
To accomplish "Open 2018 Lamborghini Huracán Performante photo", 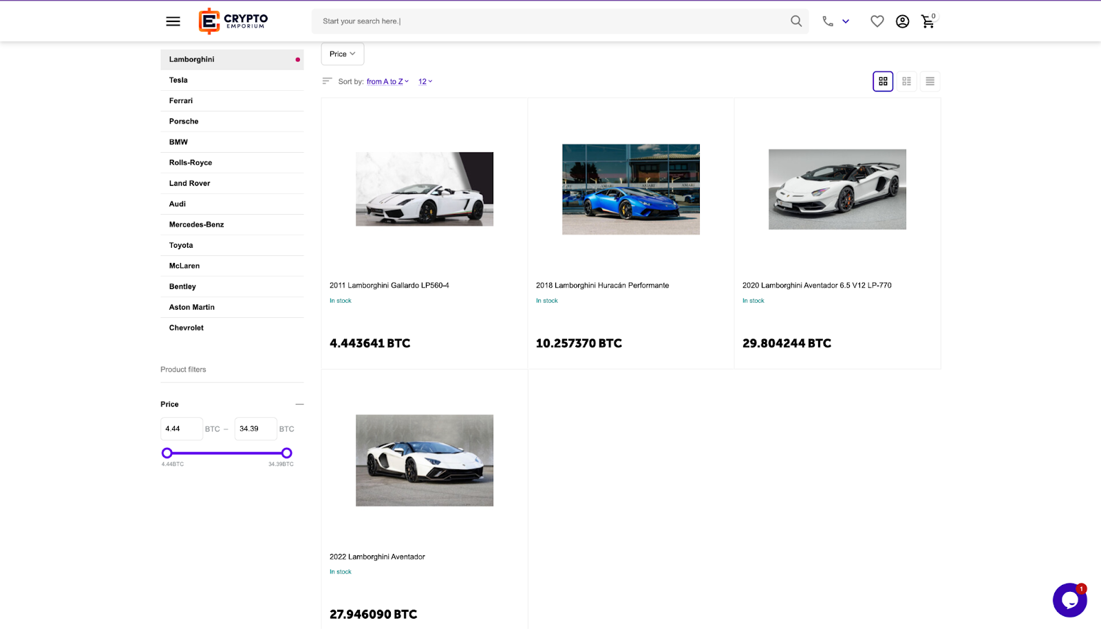I will pyautogui.click(x=631, y=189).
